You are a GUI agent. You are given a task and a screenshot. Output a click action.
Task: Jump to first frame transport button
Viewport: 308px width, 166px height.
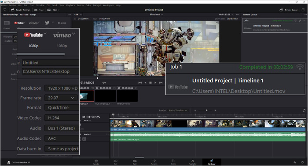tap(140, 83)
